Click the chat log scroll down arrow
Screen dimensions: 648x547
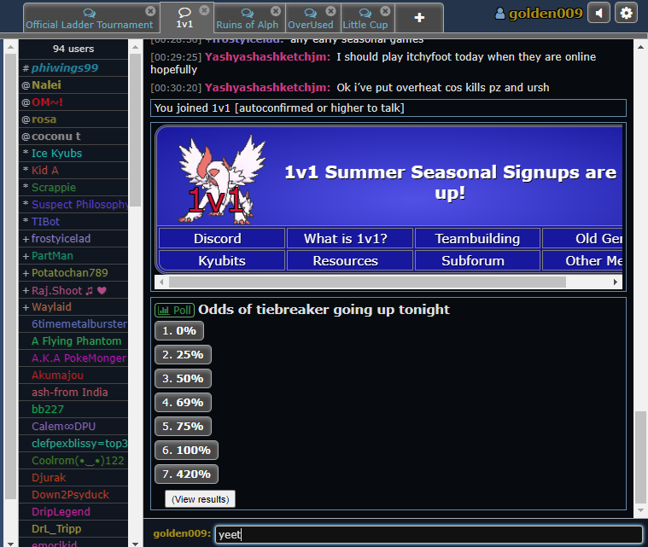640,510
